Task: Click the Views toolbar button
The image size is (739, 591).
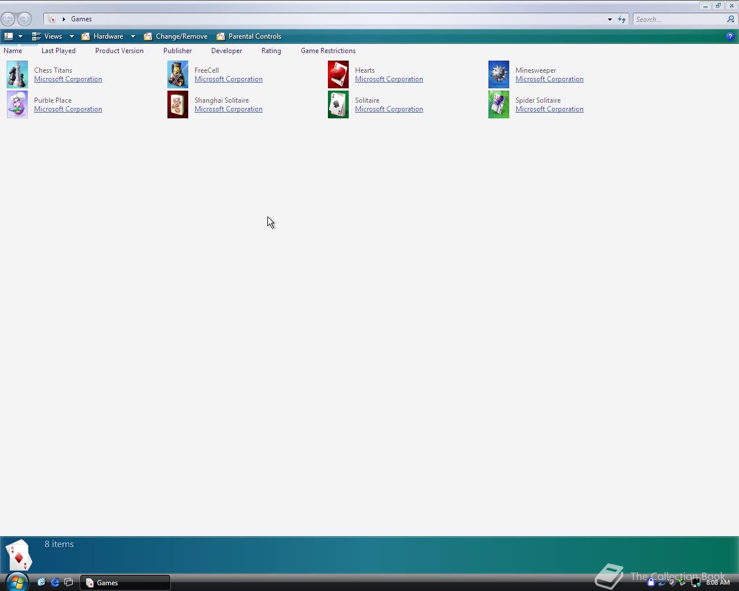Action: (x=47, y=36)
